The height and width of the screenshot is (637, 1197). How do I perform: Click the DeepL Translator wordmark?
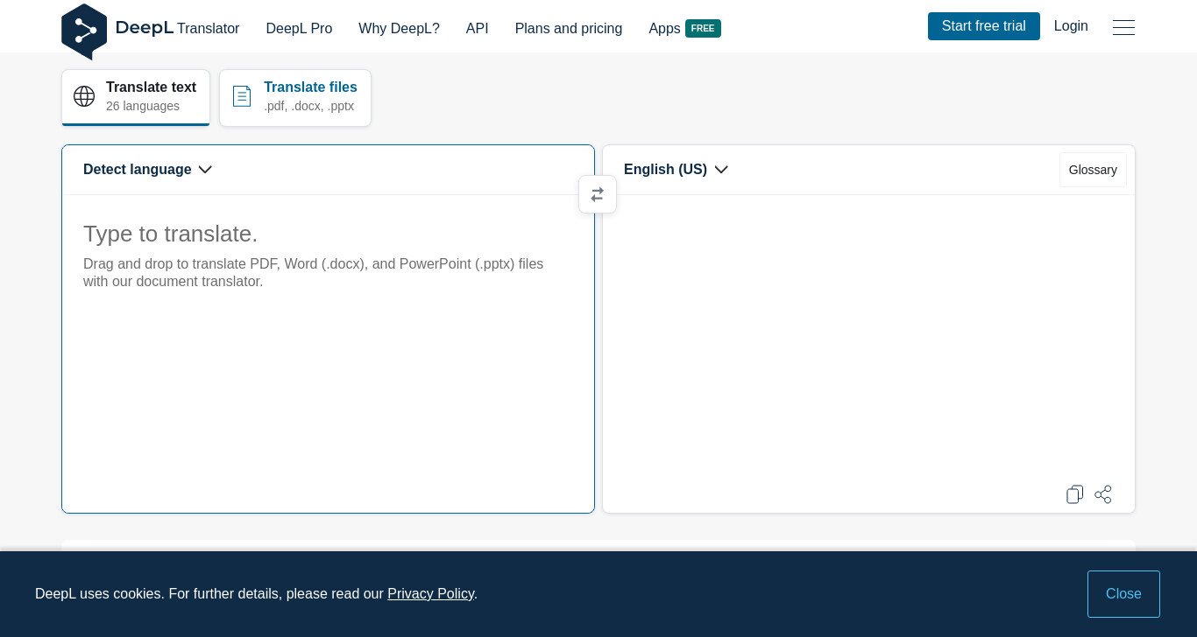177,28
